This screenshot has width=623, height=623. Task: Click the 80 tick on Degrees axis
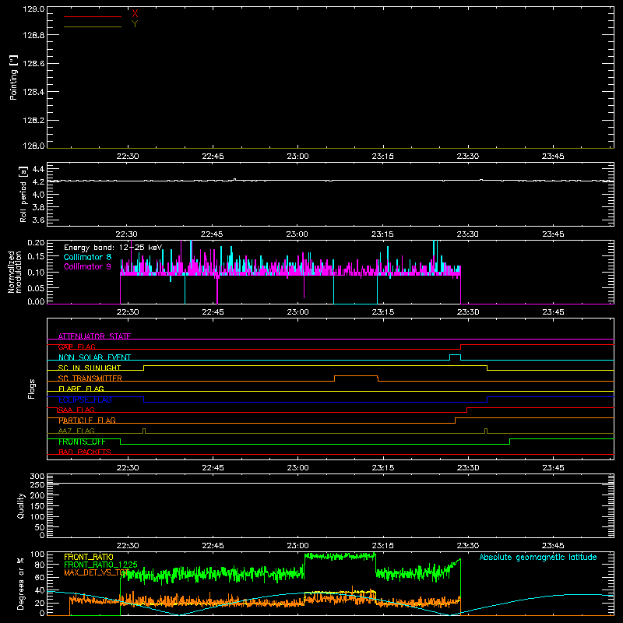pyautogui.click(x=40, y=565)
